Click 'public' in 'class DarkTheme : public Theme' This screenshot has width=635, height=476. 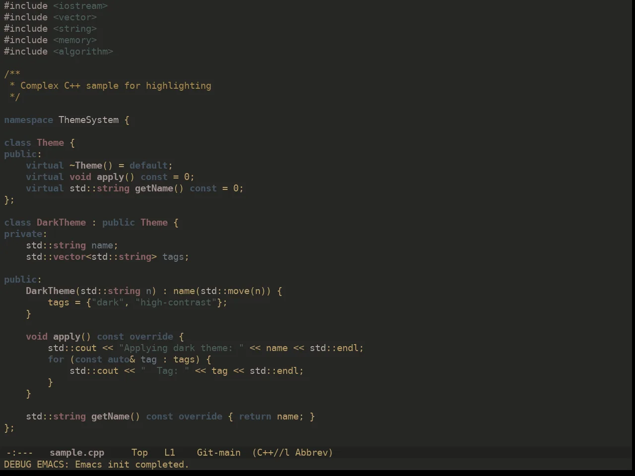coord(118,223)
